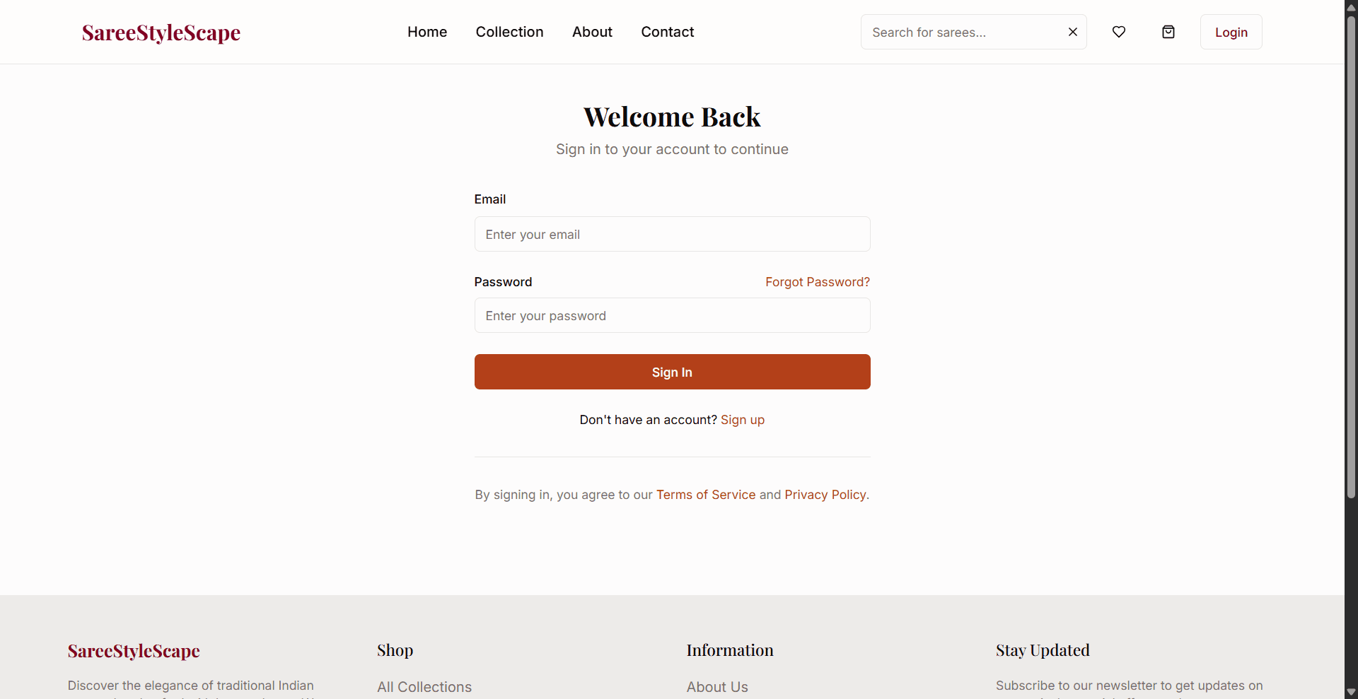1358x699 pixels.
Task: Navigate to the Collection page
Action: point(509,32)
